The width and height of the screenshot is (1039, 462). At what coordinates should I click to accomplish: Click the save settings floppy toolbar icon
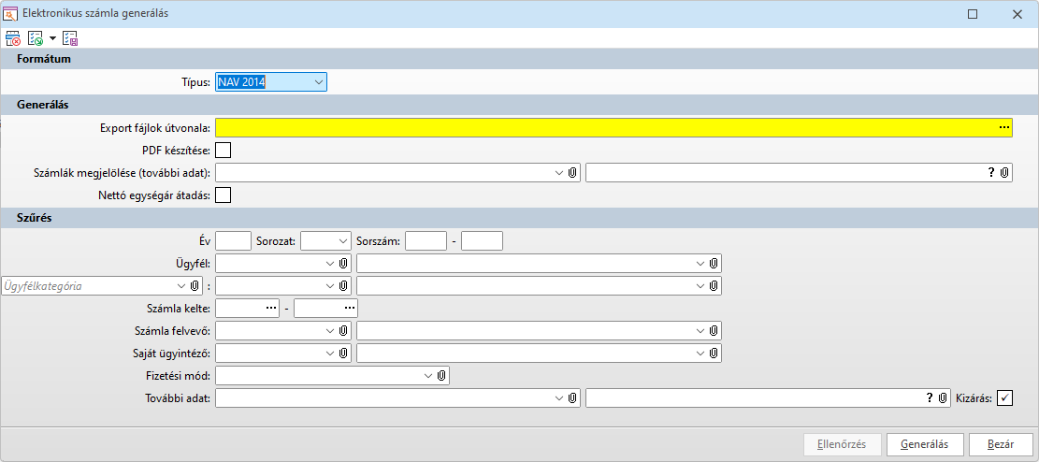[x=70, y=38]
